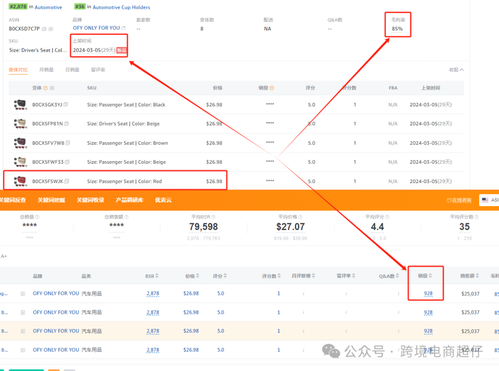499x371 pixels.
Task: Click the second duplicate icon beside B0CX5D7C7P
Action: click(51, 29)
